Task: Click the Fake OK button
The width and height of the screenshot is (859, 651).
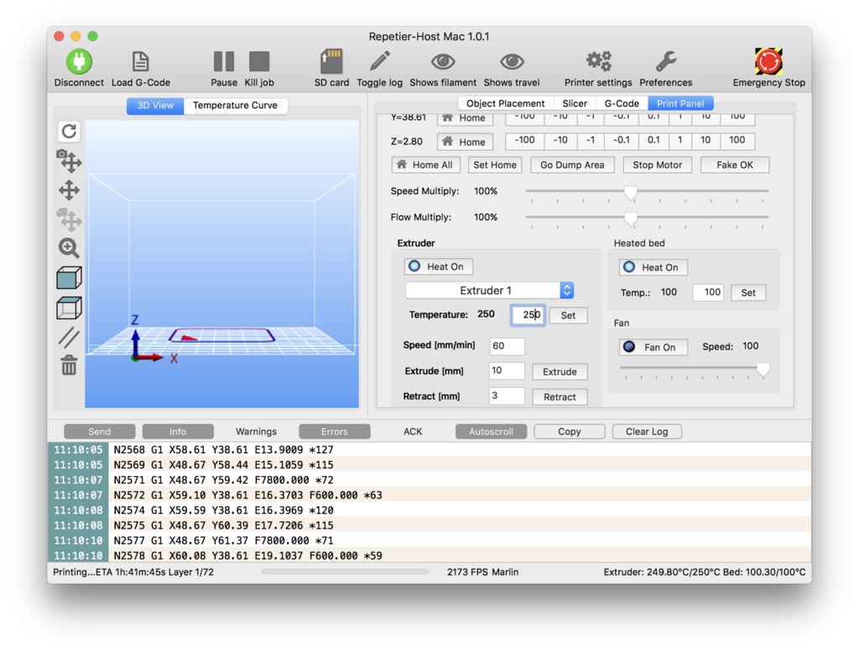Action: (x=735, y=165)
